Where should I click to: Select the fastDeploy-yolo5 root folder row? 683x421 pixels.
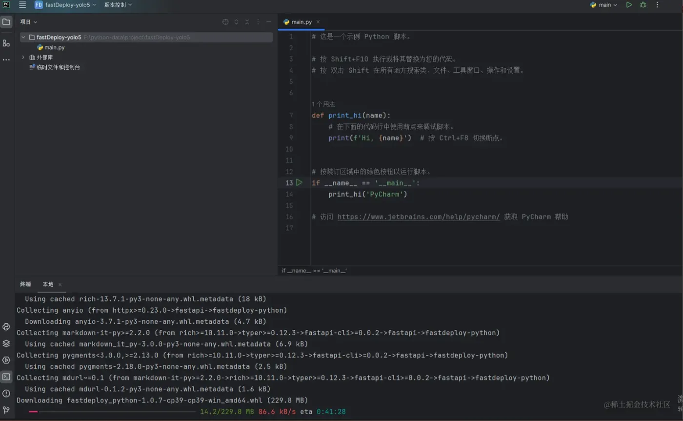[x=146, y=37]
